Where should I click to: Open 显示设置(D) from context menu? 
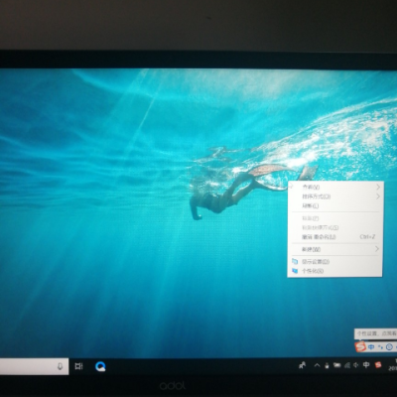[335, 262]
